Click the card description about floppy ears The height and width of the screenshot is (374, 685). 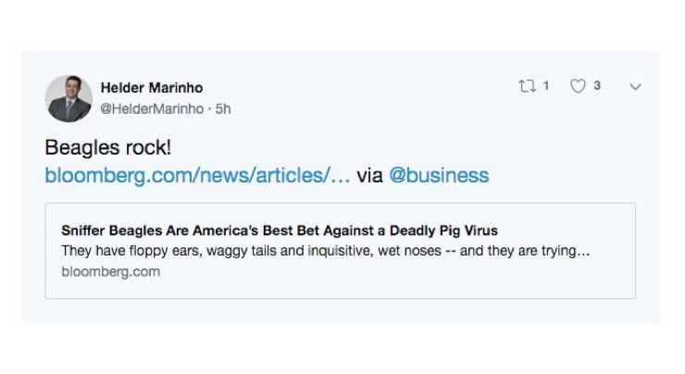326,251
